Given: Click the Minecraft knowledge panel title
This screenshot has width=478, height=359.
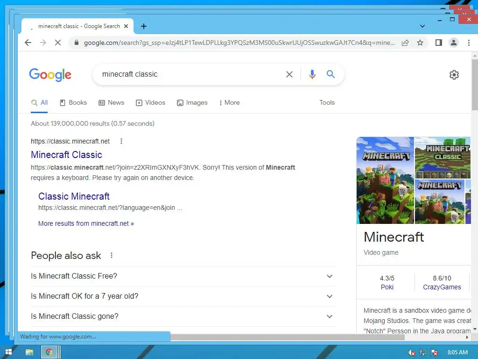Looking at the screenshot, I should tap(394, 237).
